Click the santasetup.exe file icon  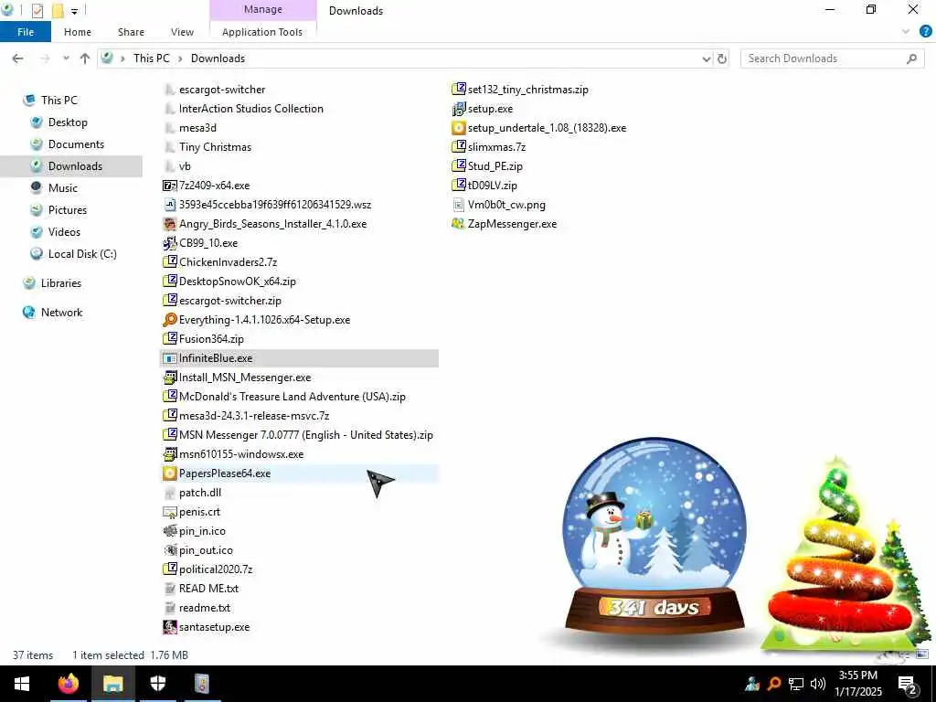169,627
